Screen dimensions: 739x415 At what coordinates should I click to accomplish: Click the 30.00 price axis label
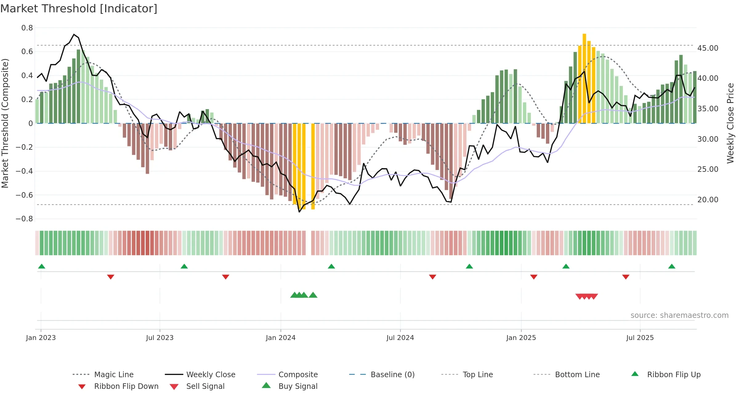click(x=708, y=139)
